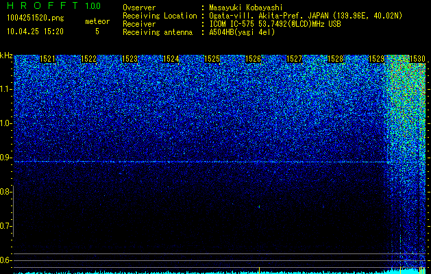The height and width of the screenshot is (274, 431).
Task: Click the Receiving Location label
Action: tap(160, 16)
